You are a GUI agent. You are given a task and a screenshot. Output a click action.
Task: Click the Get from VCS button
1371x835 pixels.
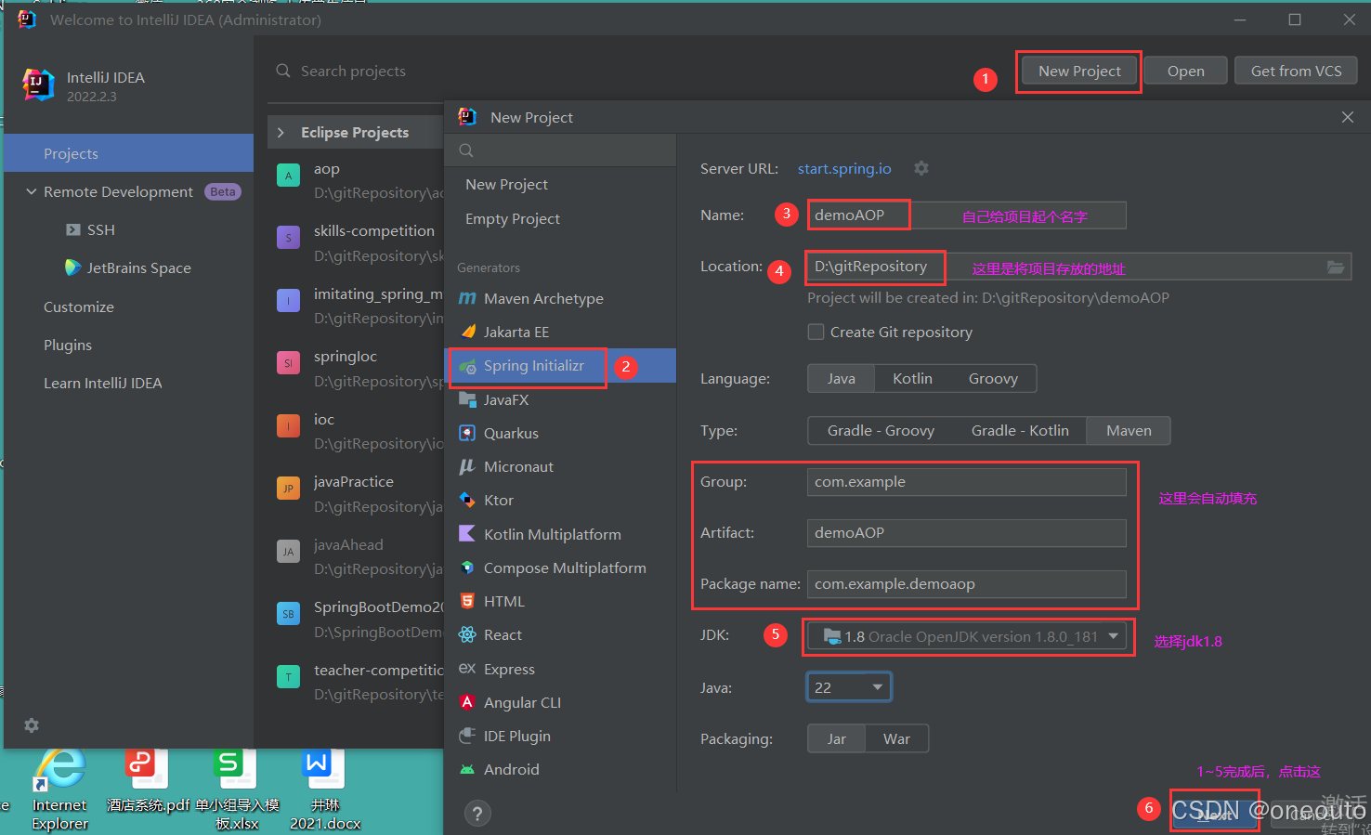coord(1295,70)
